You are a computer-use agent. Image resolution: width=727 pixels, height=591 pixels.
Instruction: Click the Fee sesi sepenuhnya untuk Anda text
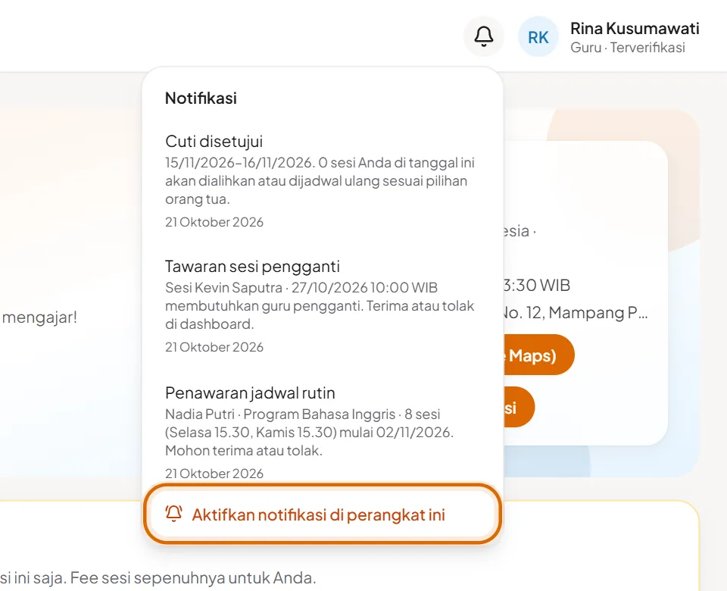pos(193,578)
